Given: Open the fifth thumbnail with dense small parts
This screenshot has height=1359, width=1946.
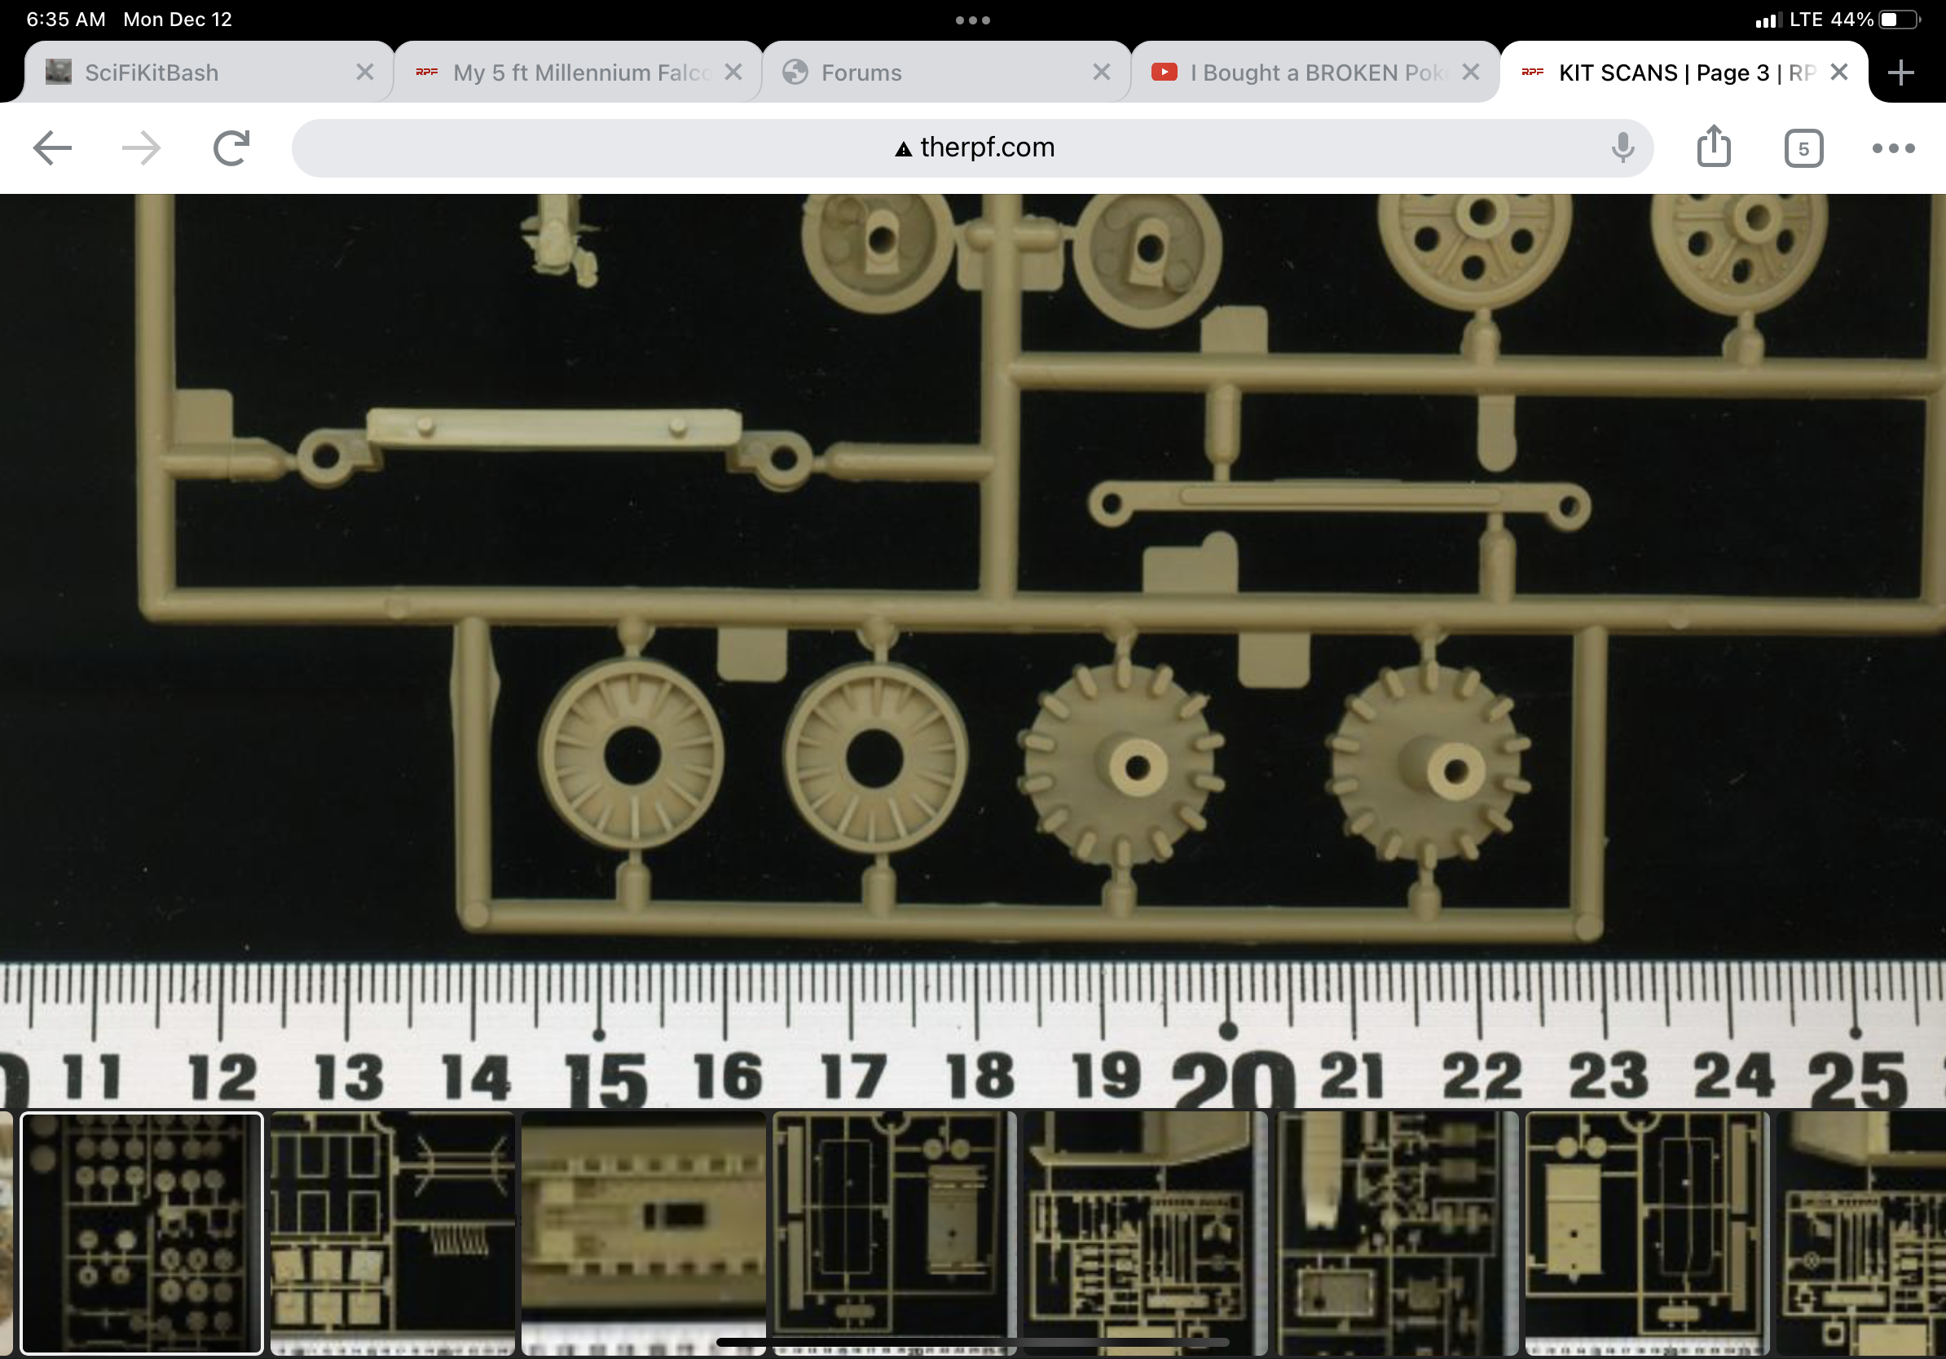Looking at the screenshot, I should click(1145, 1233).
